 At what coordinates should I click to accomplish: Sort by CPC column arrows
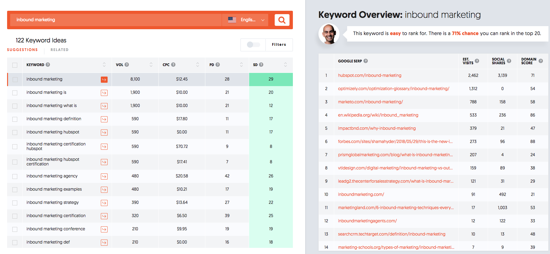198,65
